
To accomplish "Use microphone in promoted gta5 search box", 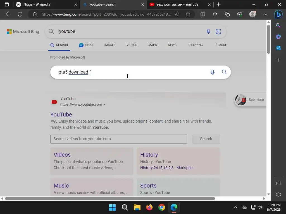I will (213, 72).
